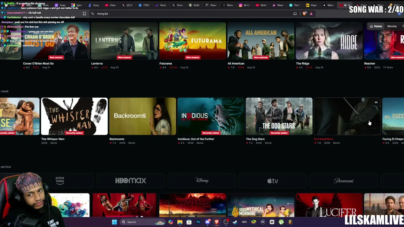Open the Brave Shields icon in the address bar
This screenshot has width=404, height=227.
[x=304, y=14]
